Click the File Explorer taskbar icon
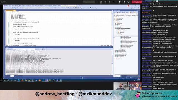 (x=29, y=80)
